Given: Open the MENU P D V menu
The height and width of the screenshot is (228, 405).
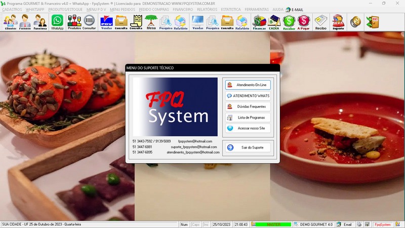Looking at the screenshot, I should 96,10.
